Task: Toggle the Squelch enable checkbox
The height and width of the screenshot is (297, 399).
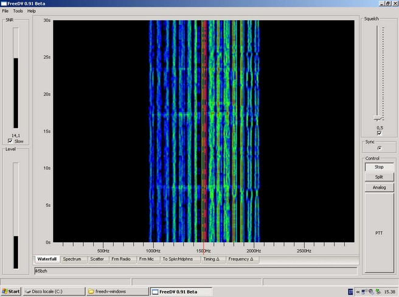Action: click(x=380, y=133)
